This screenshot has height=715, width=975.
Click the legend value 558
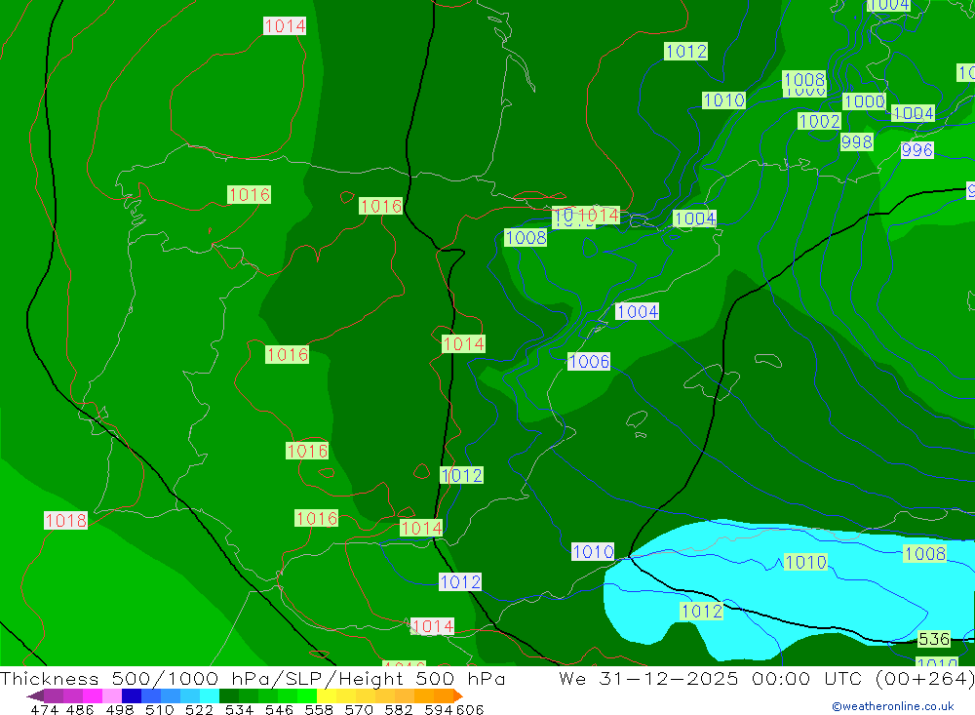pyautogui.click(x=319, y=709)
